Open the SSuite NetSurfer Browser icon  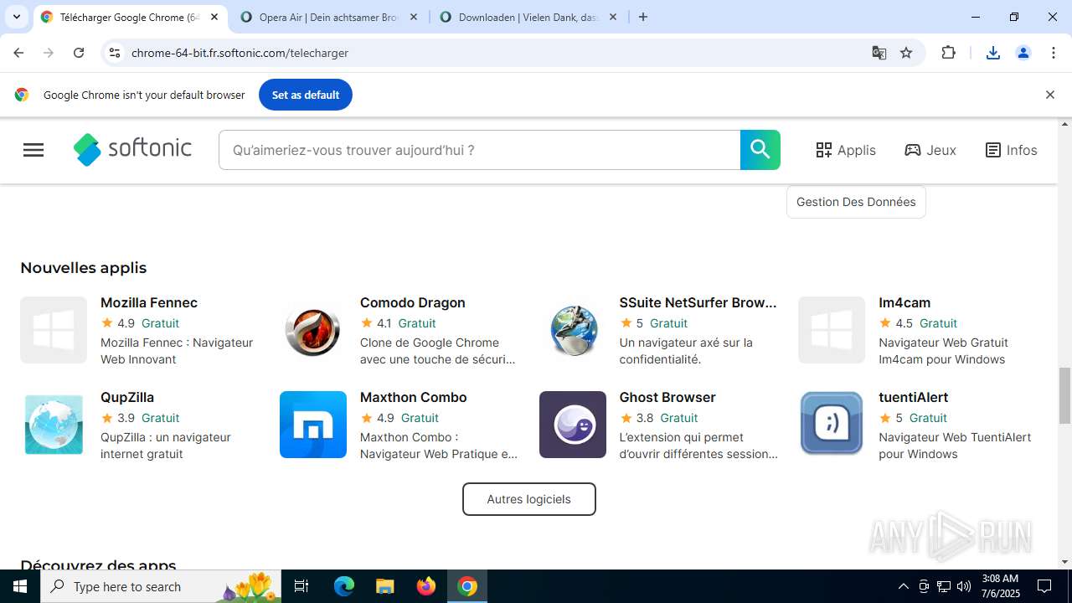pos(573,330)
